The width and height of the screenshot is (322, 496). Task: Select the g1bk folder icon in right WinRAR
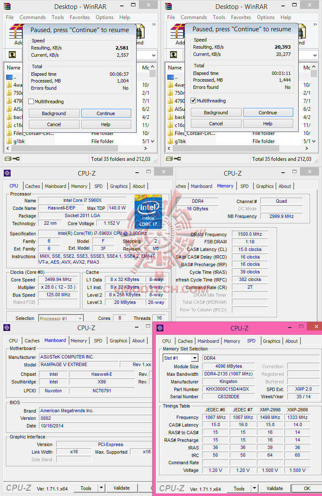point(170,141)
